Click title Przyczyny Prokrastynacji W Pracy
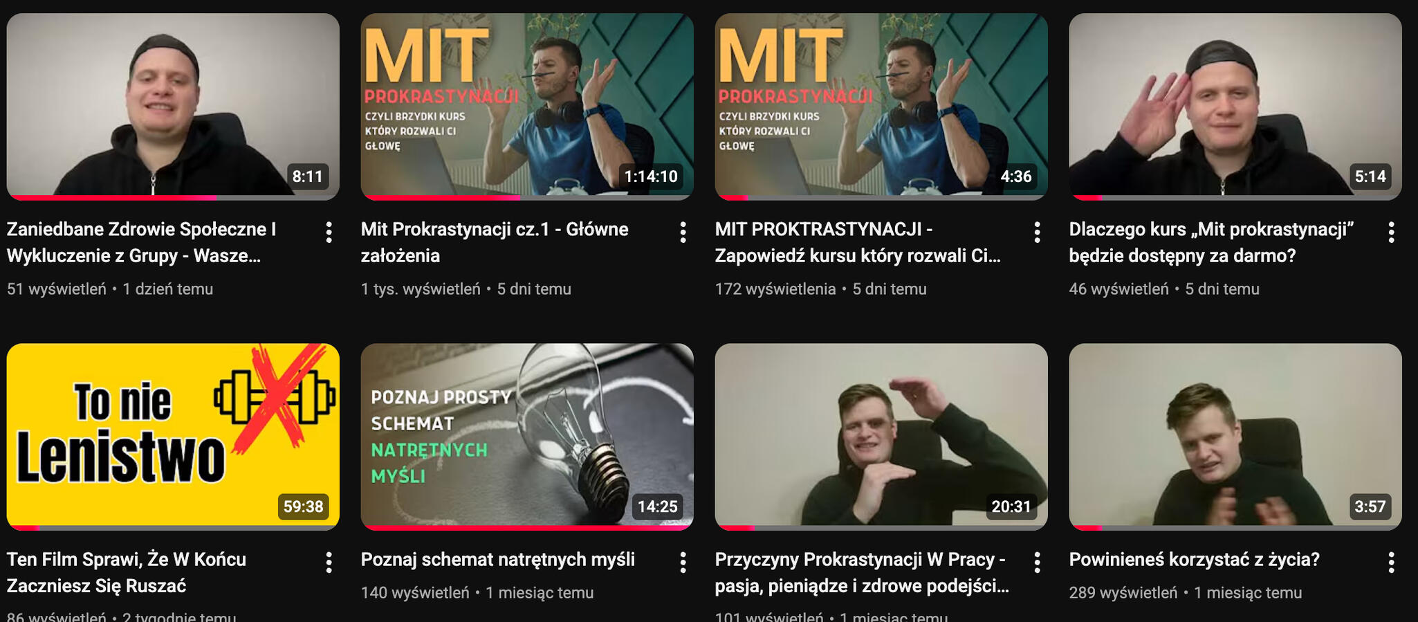Image resolution: width=1418 pixels, height=622 pixels. coord(862,572)
